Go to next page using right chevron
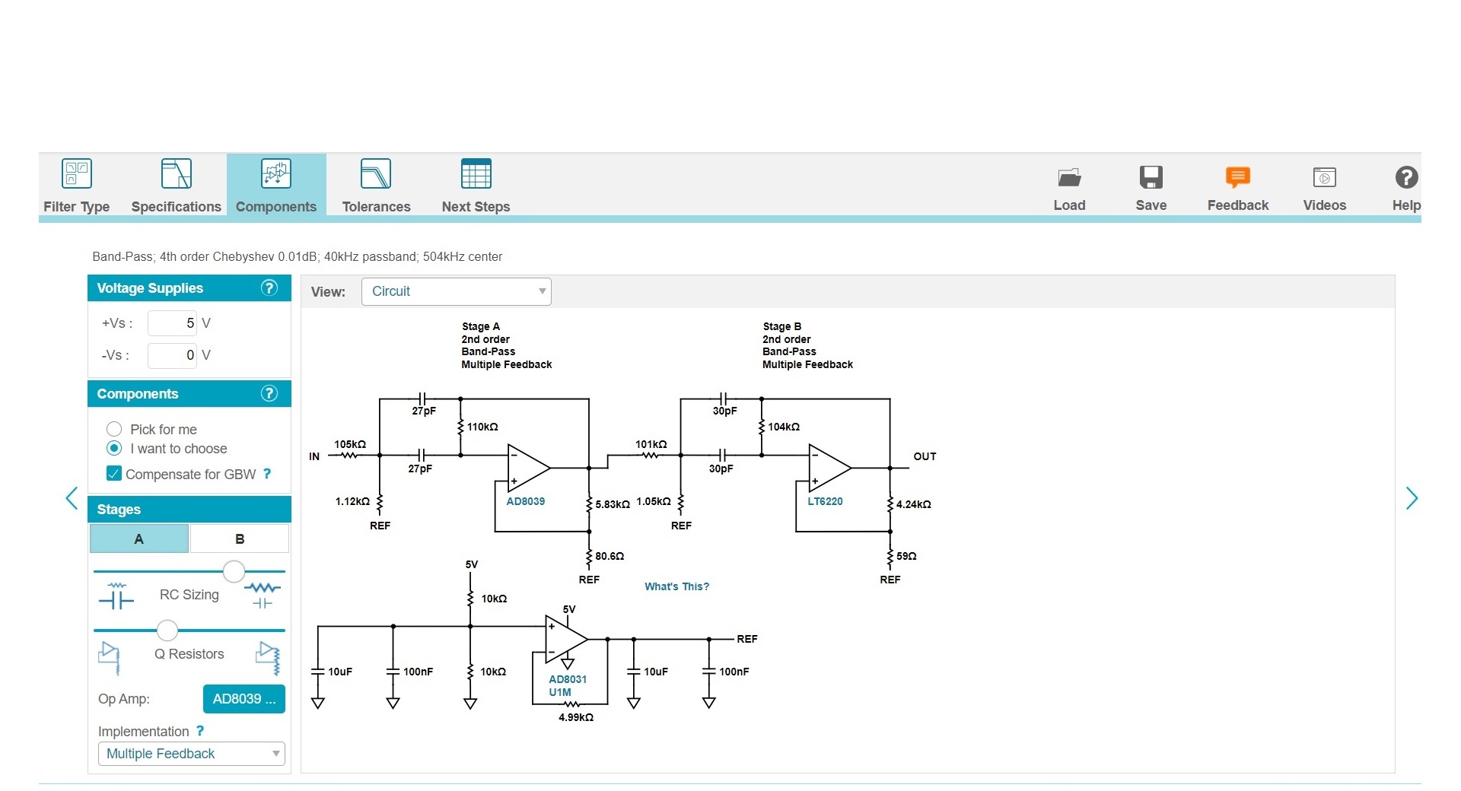Viewport: 1461px width, 791px height. 1412,499
